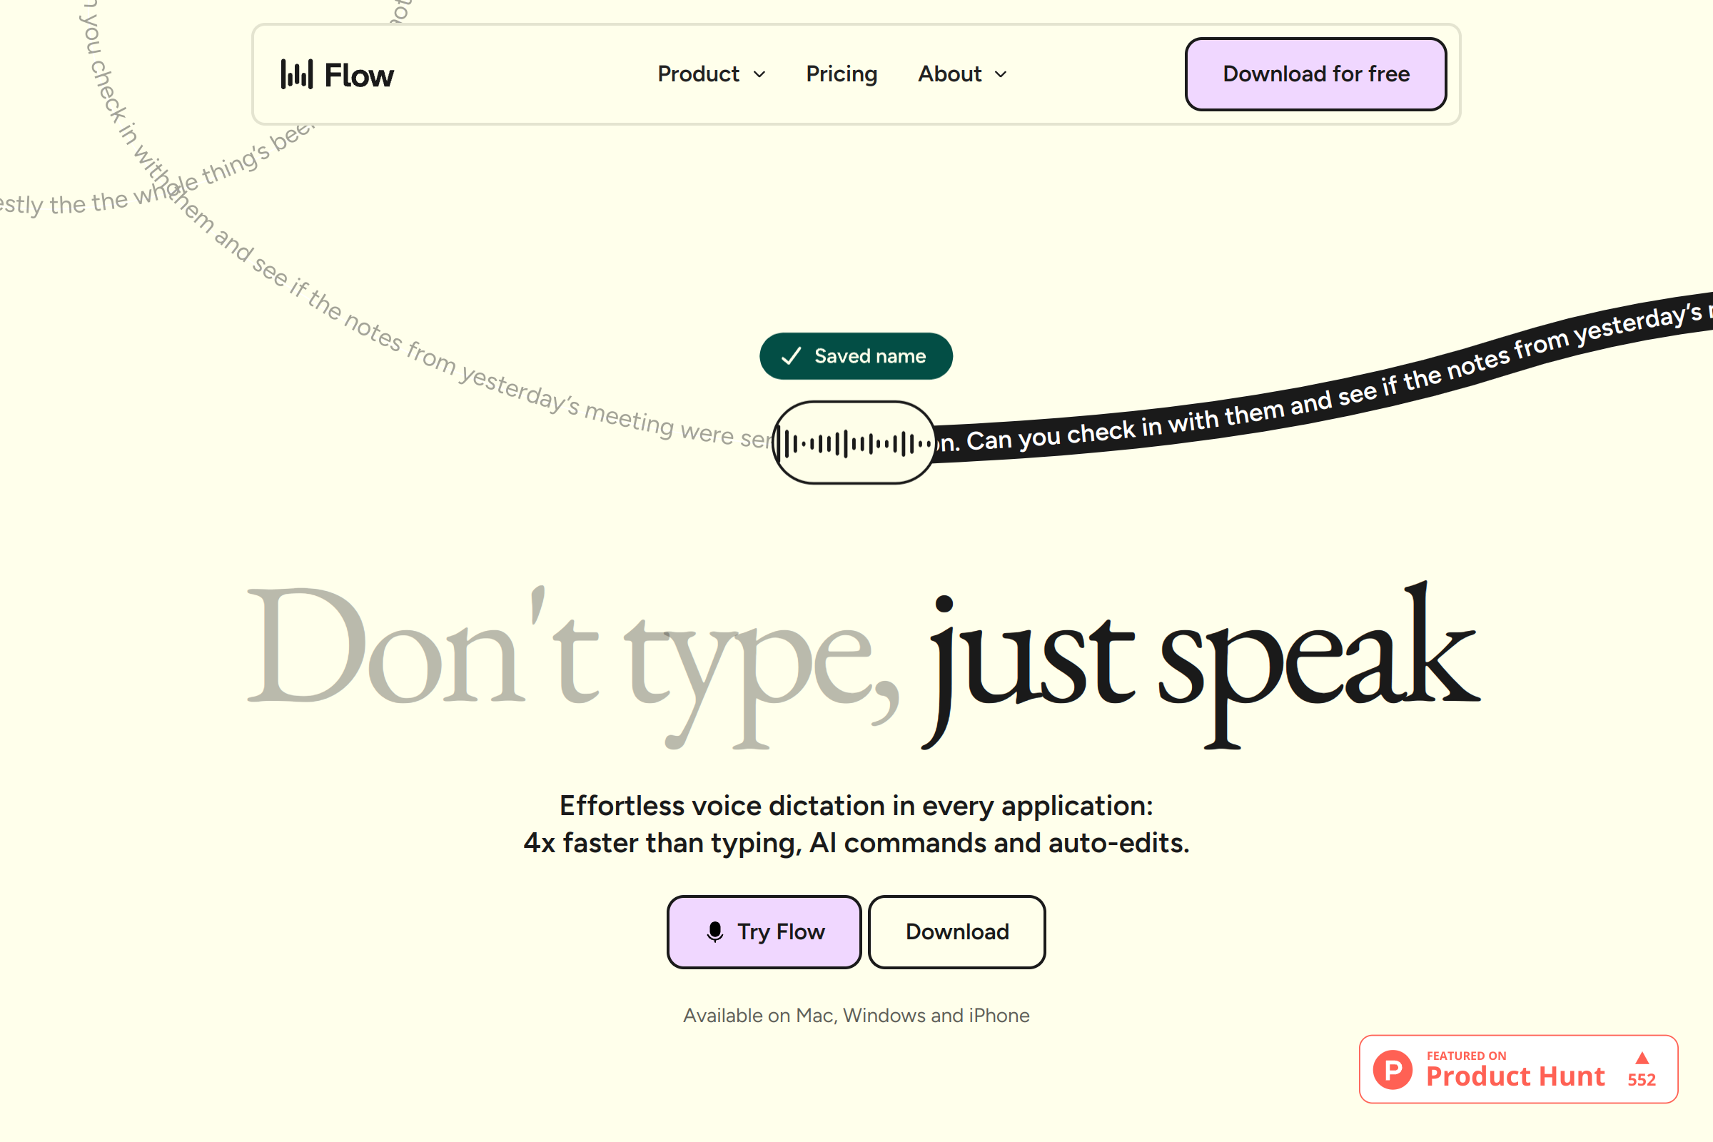Click the 552 upvote count

click(x=1642, y=1079)
